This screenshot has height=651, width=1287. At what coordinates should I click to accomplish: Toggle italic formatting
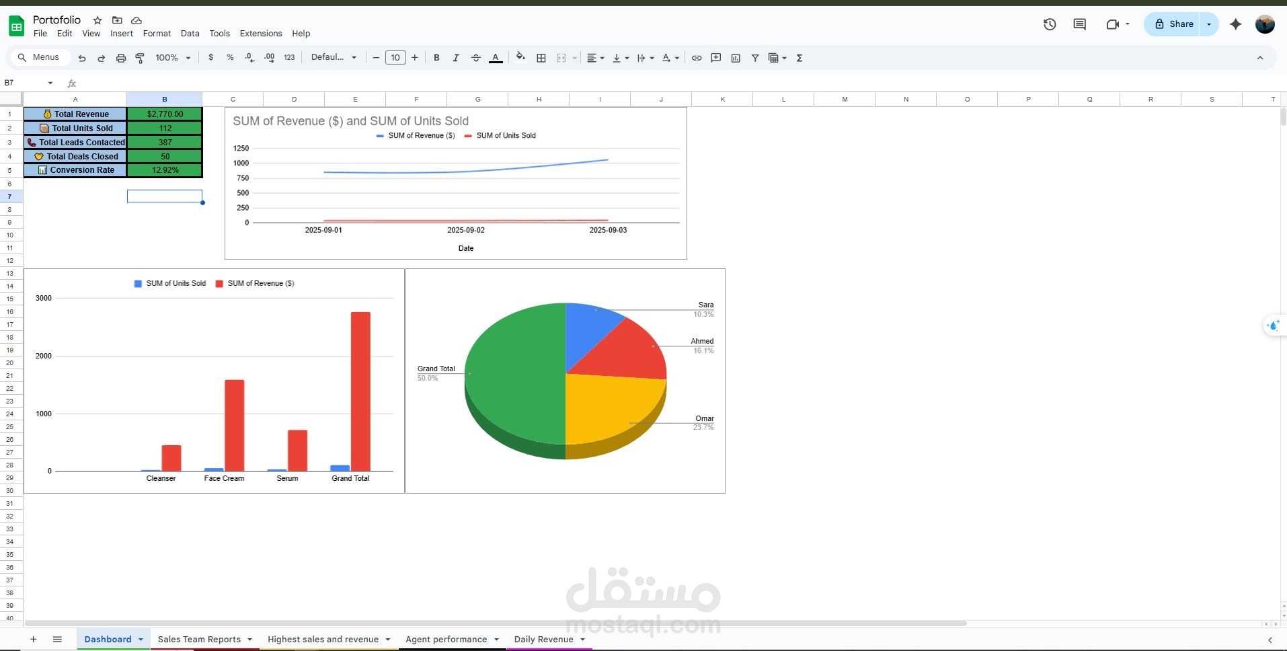pos(456,58)
